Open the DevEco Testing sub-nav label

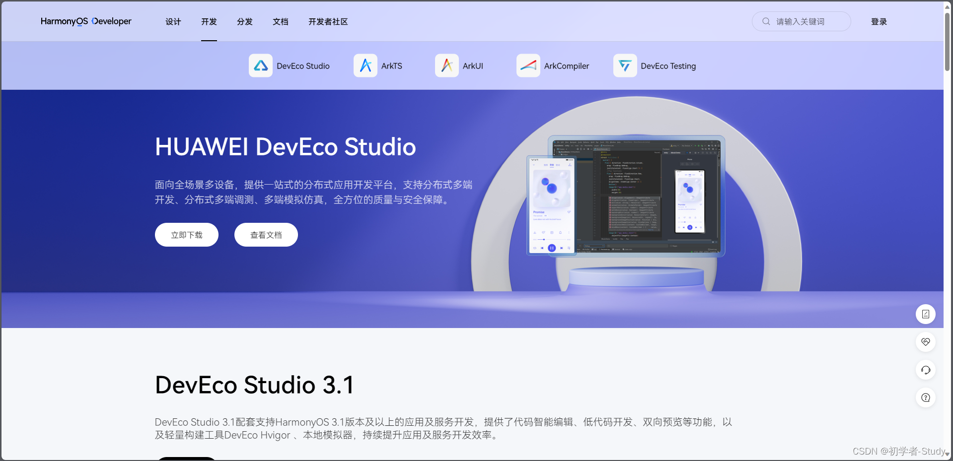point(668,66)
